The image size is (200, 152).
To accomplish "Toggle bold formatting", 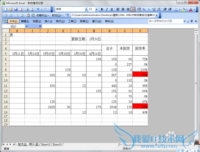I will pyautogui.click(x=102, y=9).
